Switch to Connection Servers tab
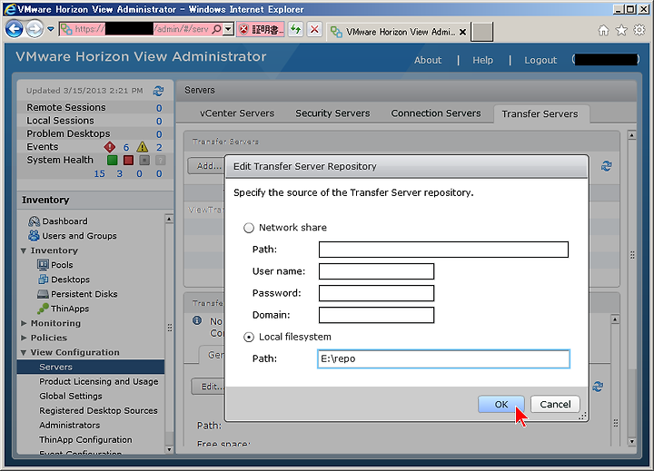The image size is (654, 471). 436,113
